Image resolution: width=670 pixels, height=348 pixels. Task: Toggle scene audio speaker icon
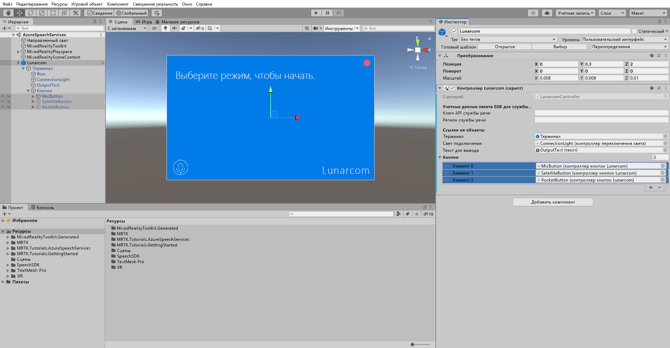(175, 28)
